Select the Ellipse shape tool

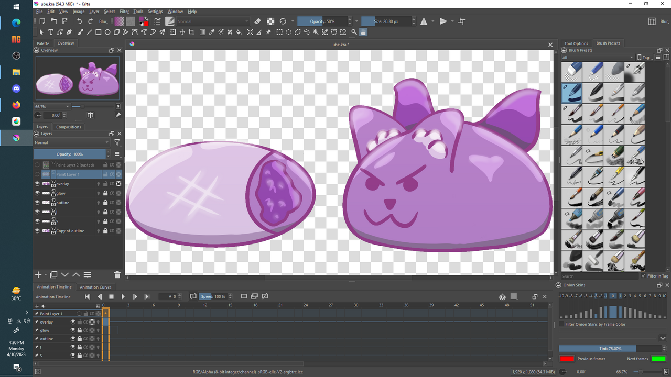click(107, 32)
